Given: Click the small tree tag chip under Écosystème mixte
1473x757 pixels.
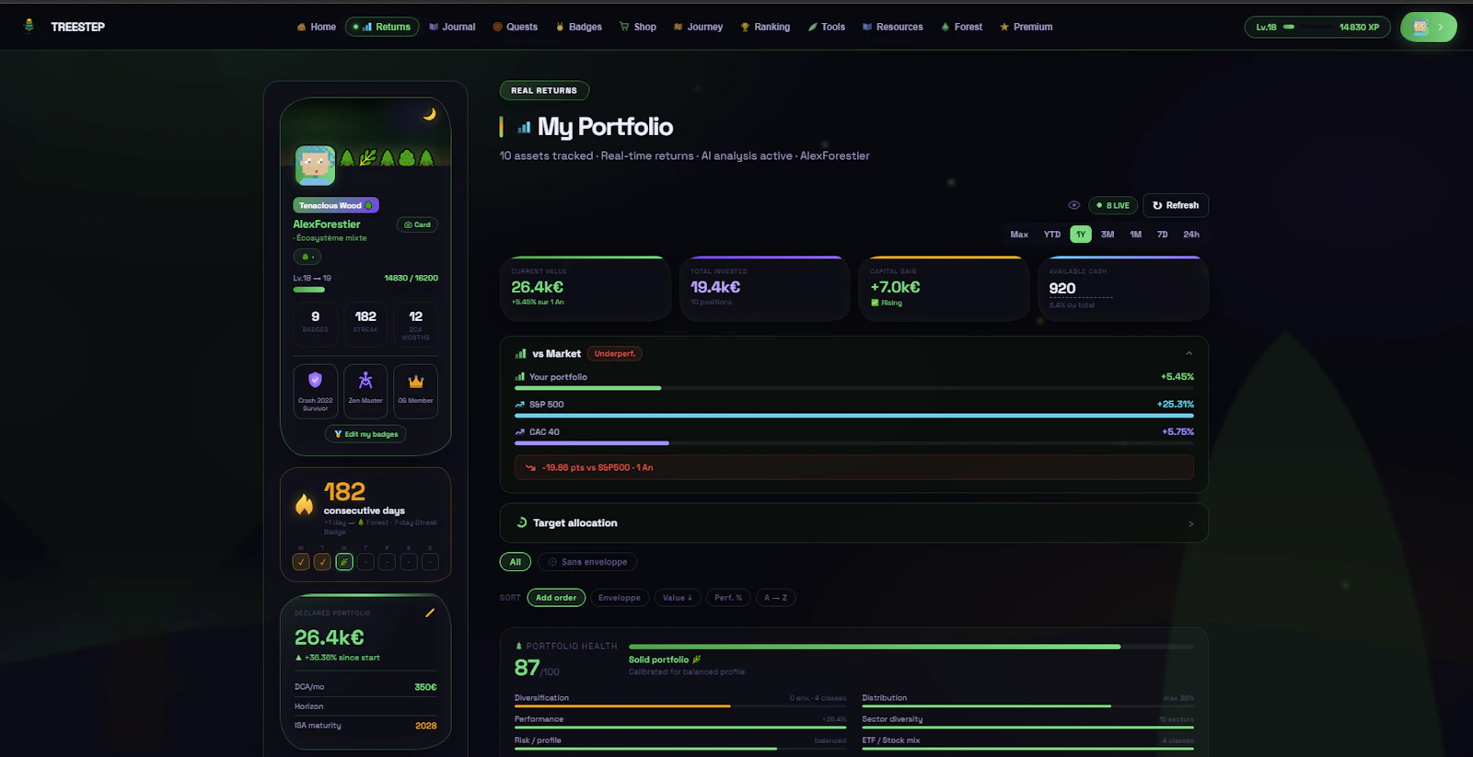Looking at the screenshot, I should coord(307,257).
